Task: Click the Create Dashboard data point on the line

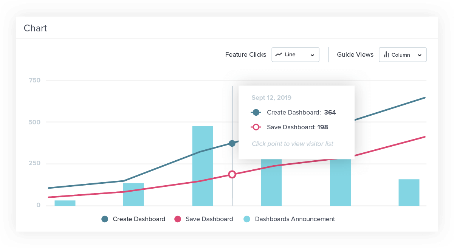Action: tap(232, 143)
